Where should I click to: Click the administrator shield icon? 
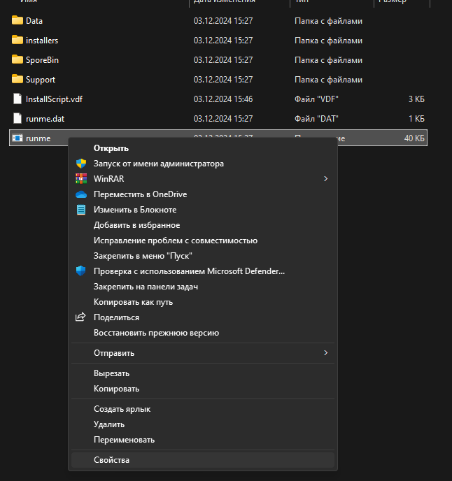pyautogui.click(x=81, y=164)
